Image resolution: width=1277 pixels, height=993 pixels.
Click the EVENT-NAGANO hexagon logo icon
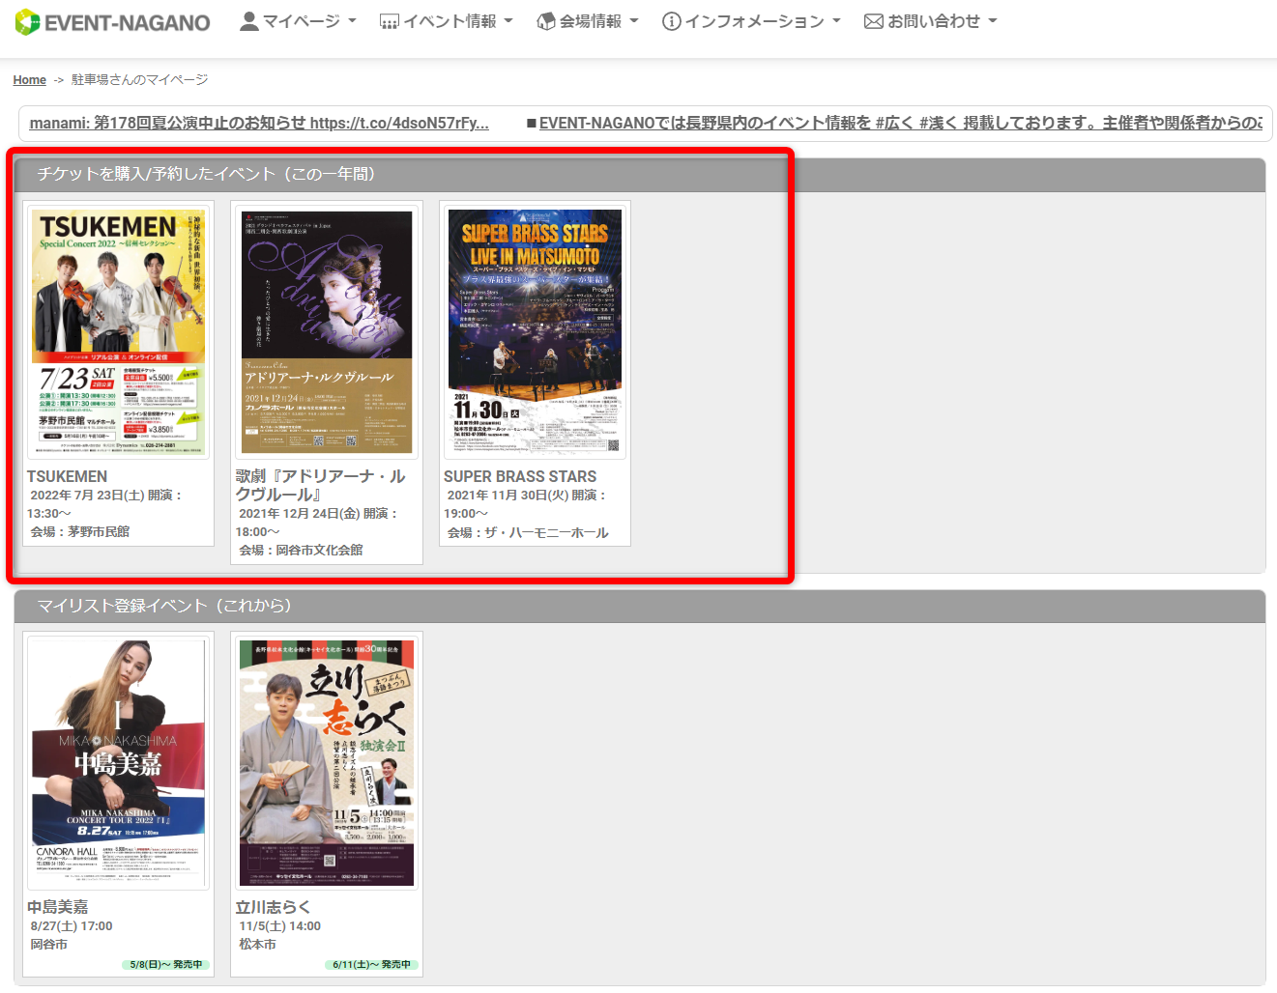[27, 22]
